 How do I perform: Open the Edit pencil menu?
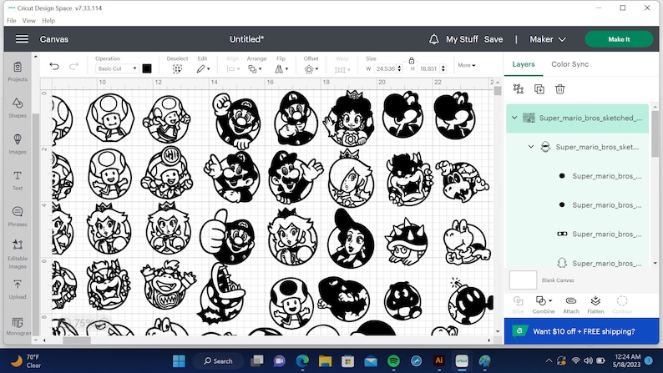(203, 69)
